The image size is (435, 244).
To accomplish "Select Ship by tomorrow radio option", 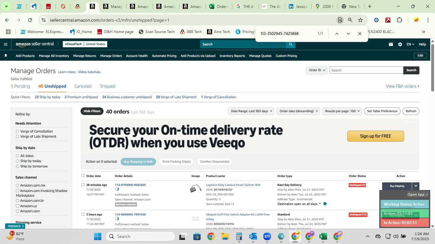I will 18,166.
